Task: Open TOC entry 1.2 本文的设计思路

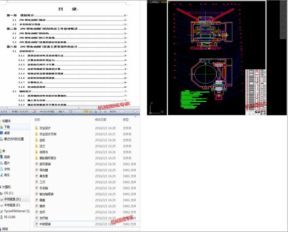Action: pyautogui.click(x=70, y=24)
